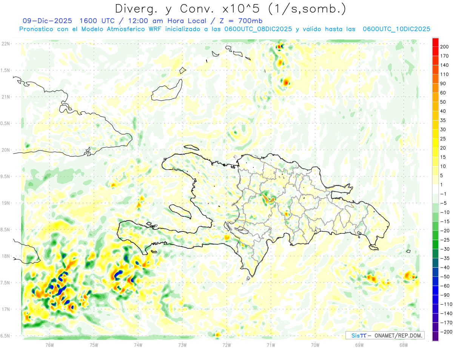Click the '6.5N' latitude label

[5, 336]
